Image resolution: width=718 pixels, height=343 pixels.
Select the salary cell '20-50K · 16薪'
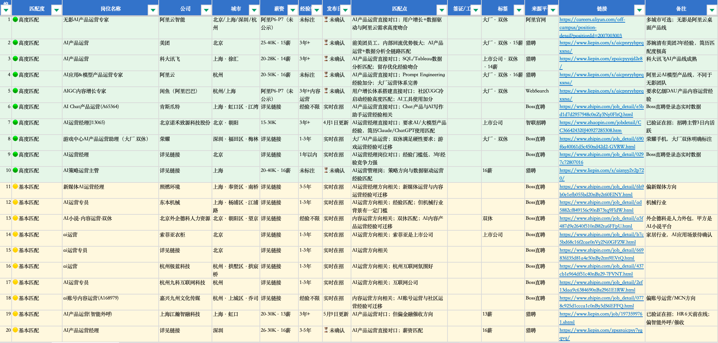(x=279, y=79)
